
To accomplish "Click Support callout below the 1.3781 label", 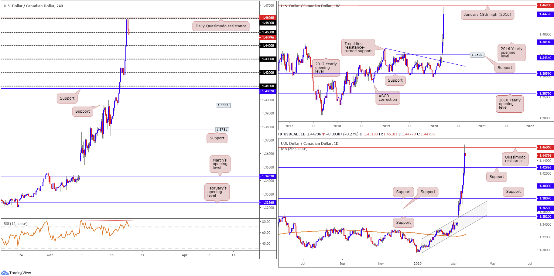I will (x=217, y=138).
